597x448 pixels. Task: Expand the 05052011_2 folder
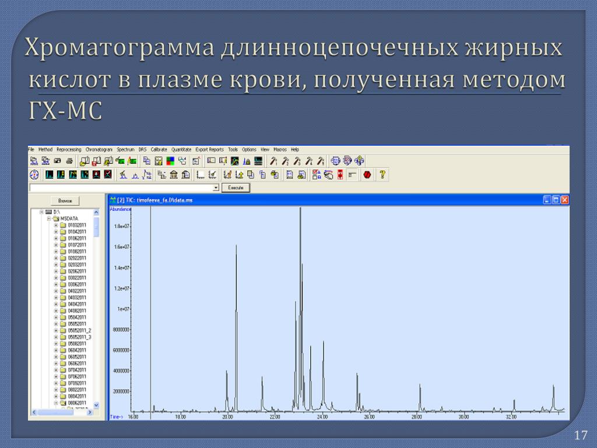click(x=56, y=330)
